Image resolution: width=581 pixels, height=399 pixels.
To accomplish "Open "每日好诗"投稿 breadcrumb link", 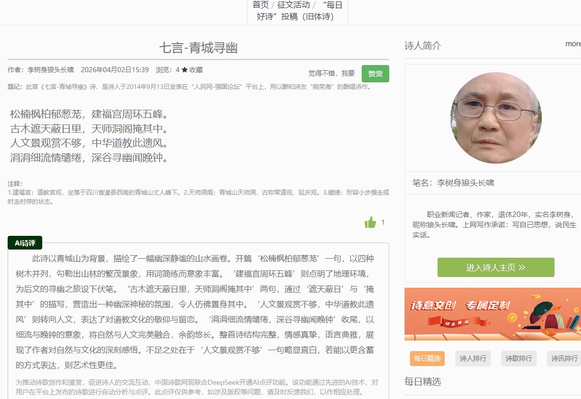I will tap(298, 11).
